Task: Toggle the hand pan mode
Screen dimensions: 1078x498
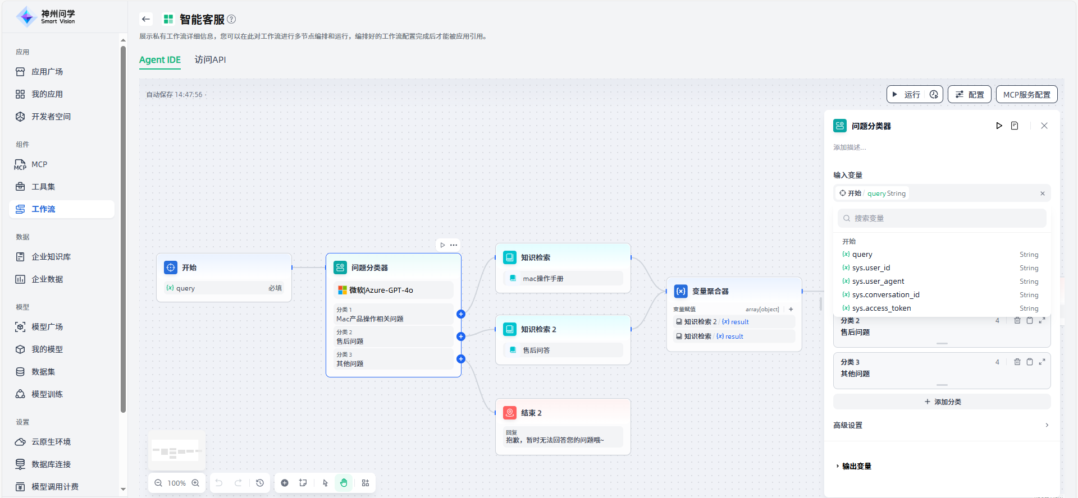Action: click(x=344, y=483)
